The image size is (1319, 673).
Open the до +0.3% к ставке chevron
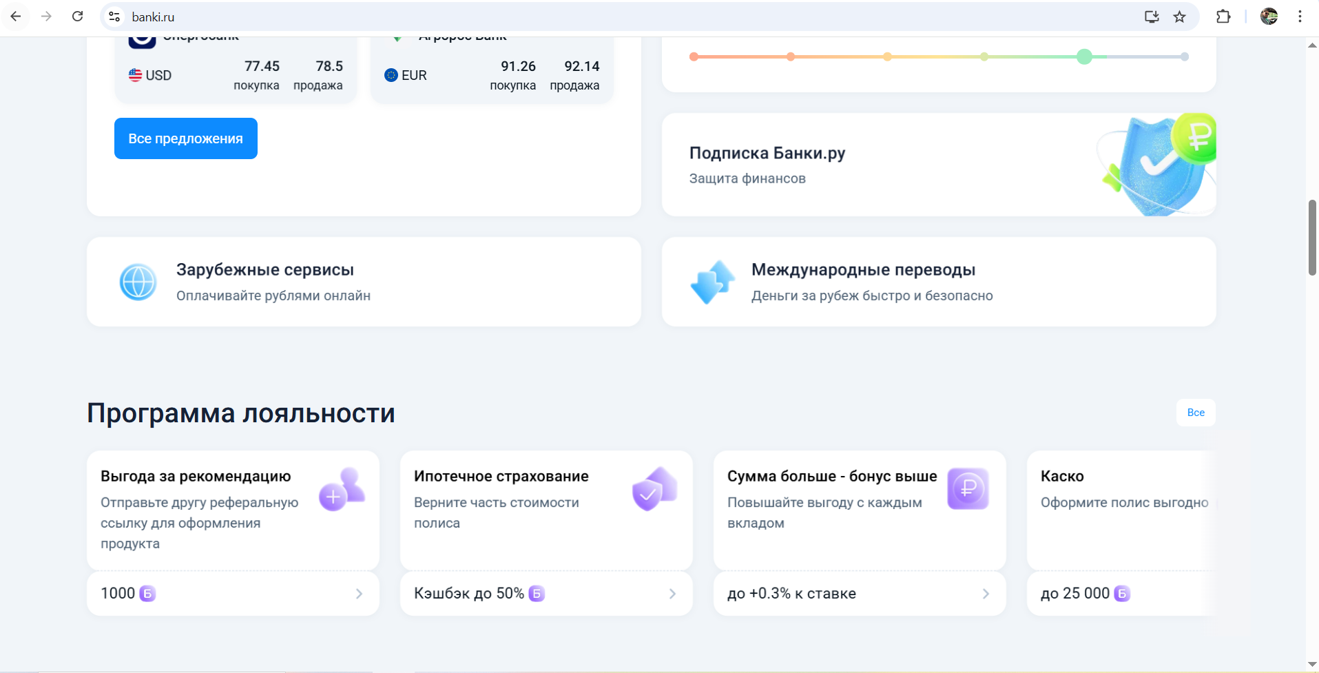(x=986, y=594)
